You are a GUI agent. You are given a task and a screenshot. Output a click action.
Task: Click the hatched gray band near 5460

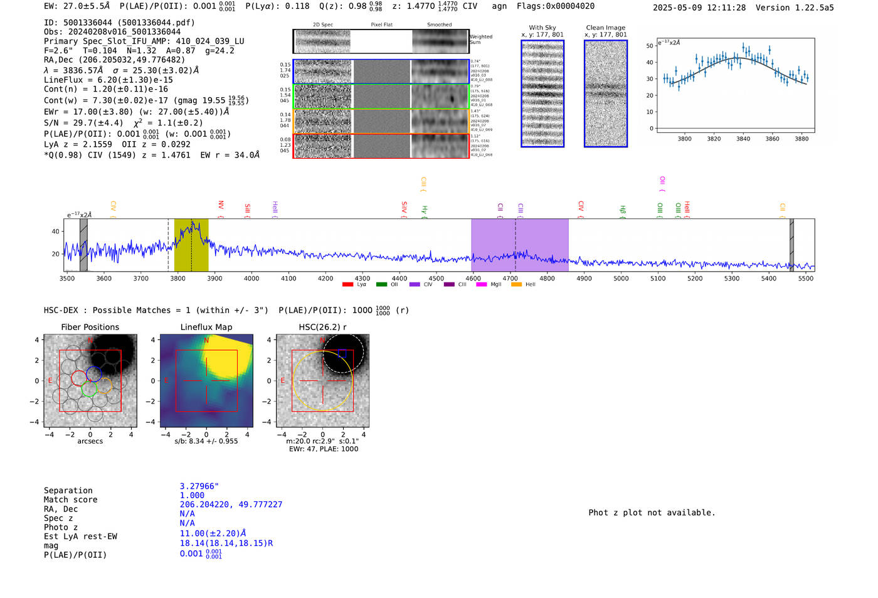click(791, 245)
